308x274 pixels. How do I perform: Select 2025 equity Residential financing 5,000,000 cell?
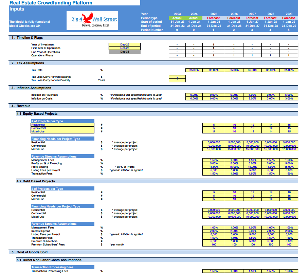tap(214, 142)
